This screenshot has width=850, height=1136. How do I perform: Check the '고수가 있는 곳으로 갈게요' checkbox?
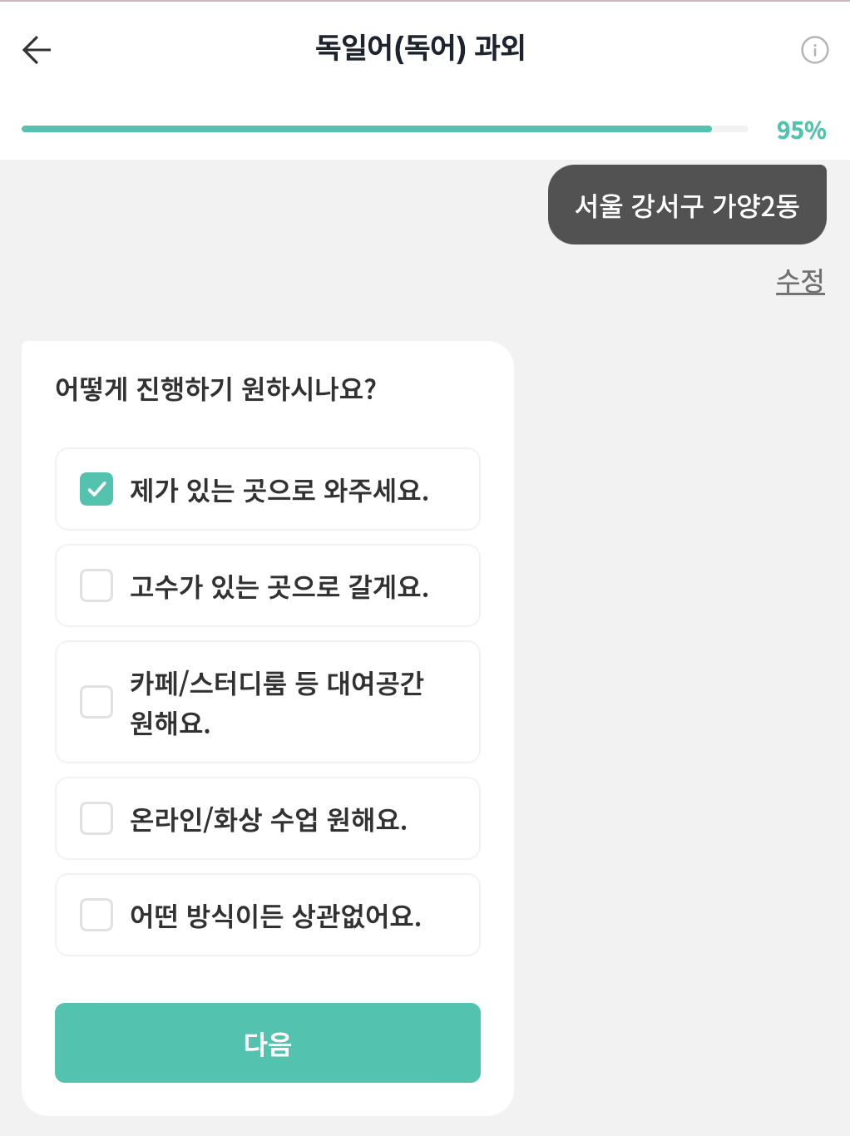coord(96,585)
